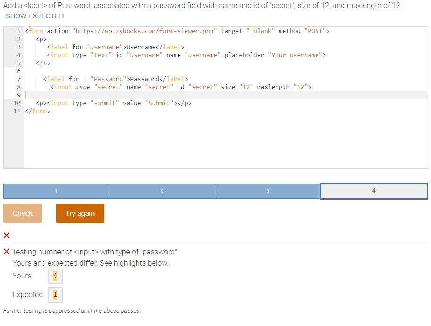
Task: Select the active step 4
Action: (x=374, y=191)
